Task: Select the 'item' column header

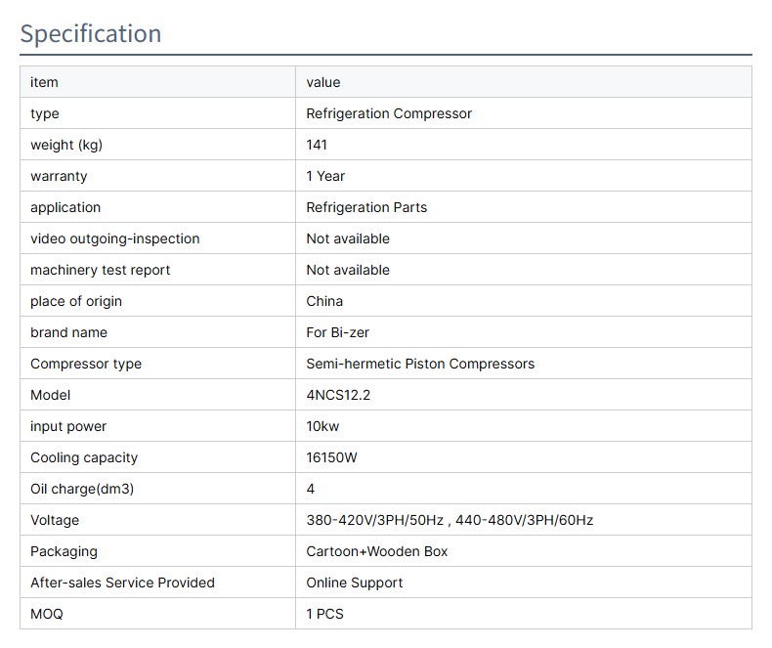Action: point(44,82)
